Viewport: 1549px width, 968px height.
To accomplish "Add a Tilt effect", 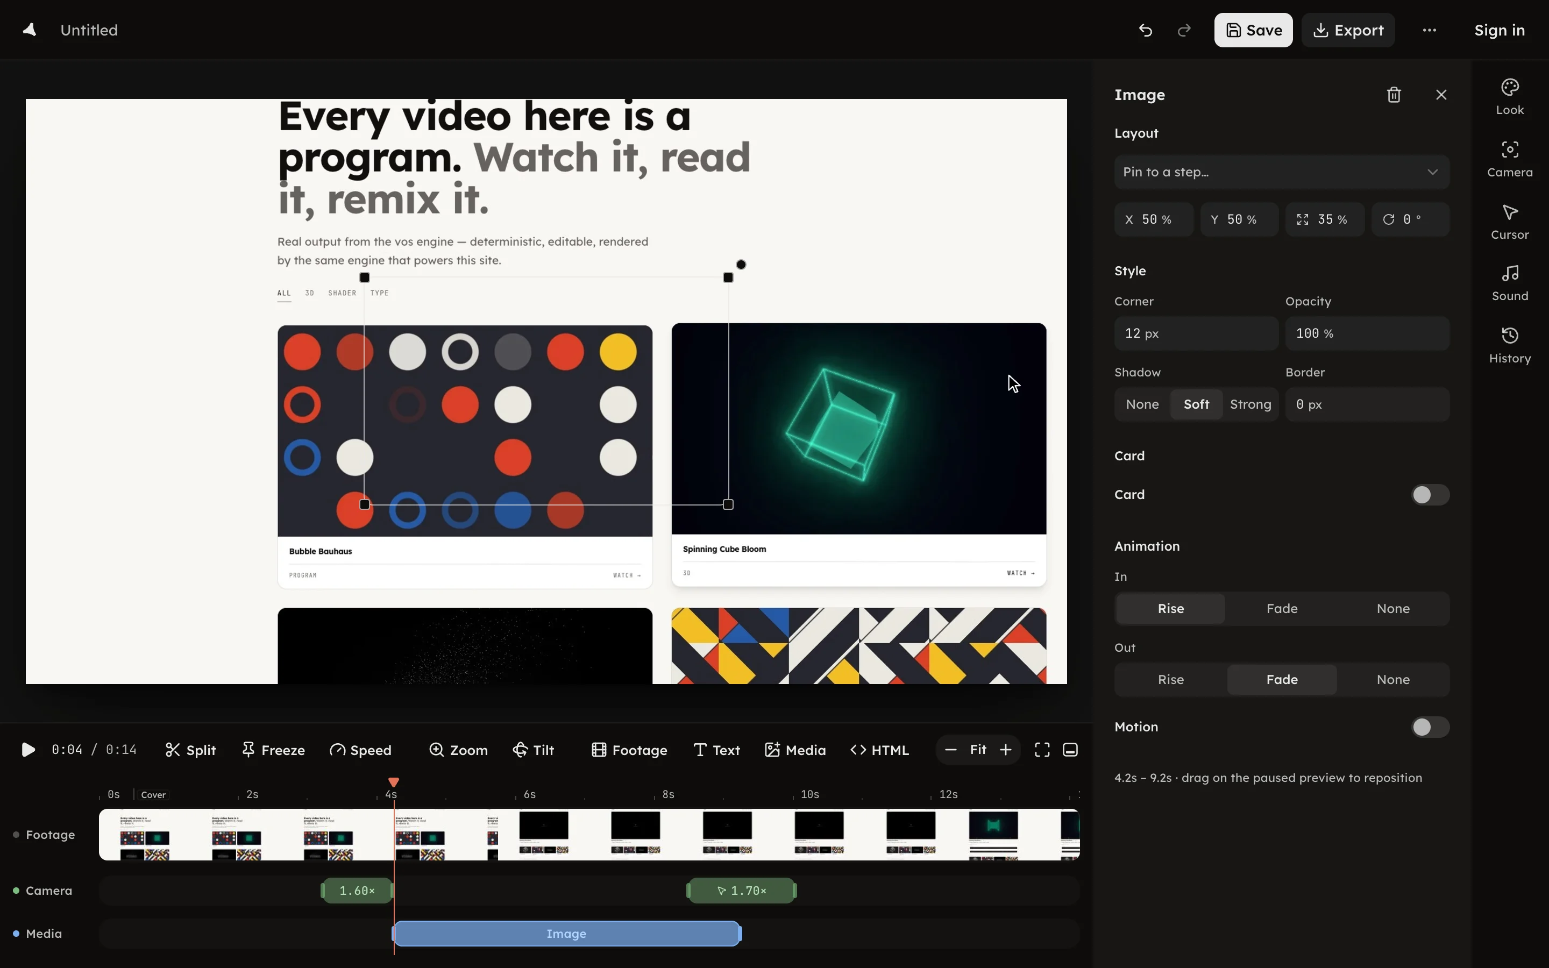I will [533, 750].
